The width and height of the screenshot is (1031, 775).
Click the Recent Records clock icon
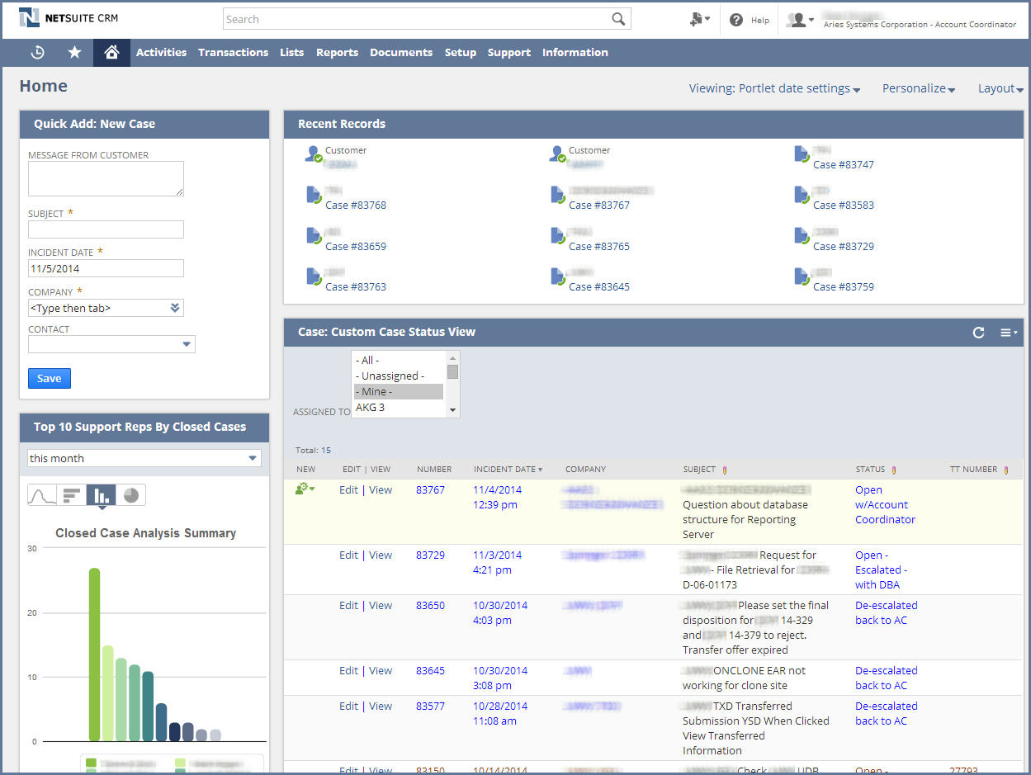[37, 53]
